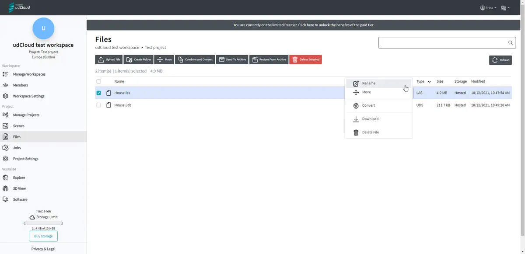Toggle the select-all header checkbox
Image resolution: width=525 pixels, height=254 pixels.
click(98, 81)
